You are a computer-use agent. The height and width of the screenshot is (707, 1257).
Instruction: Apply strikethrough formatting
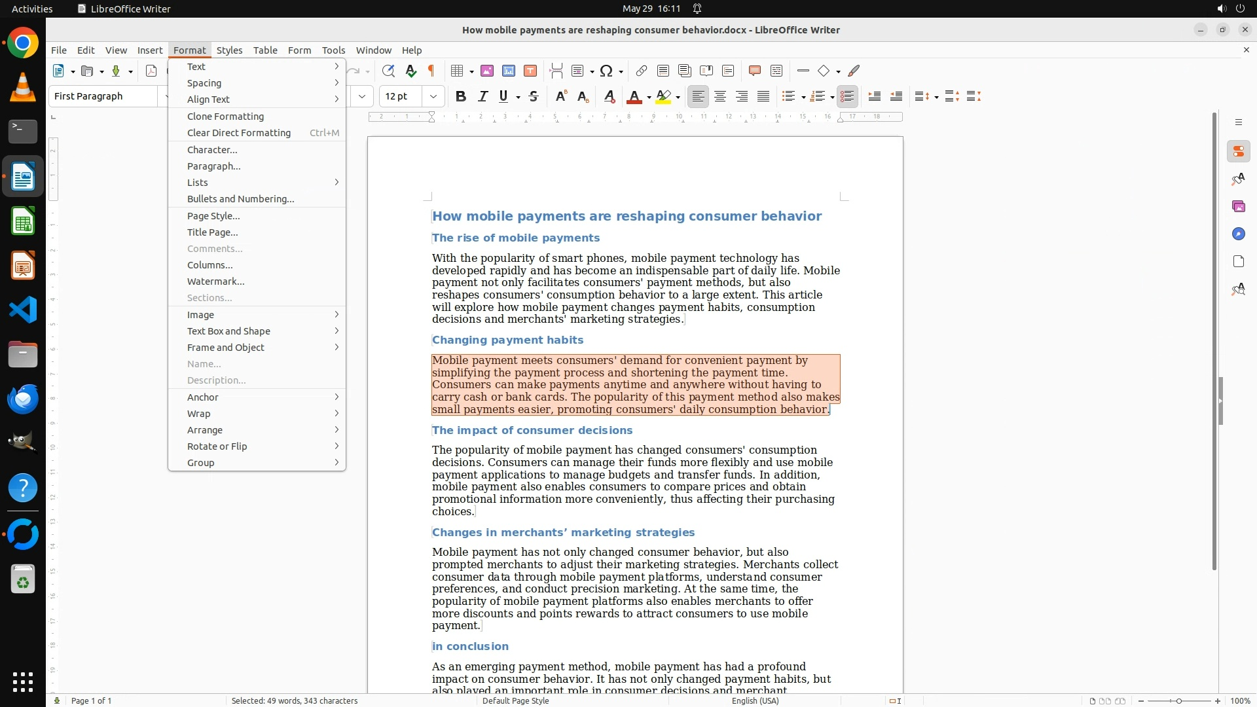(534, 96)
